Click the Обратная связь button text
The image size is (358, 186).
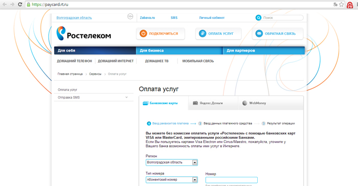[x=280, y=34]
